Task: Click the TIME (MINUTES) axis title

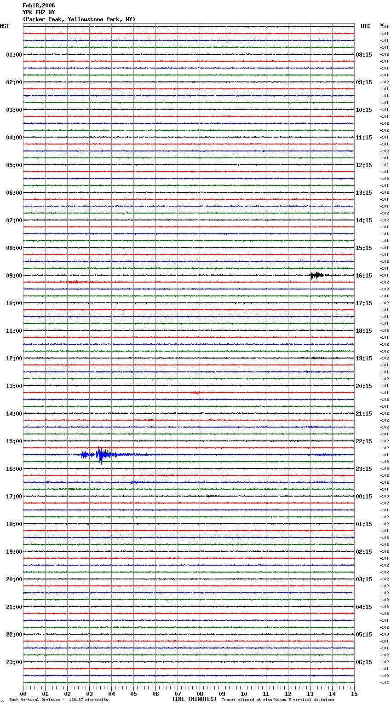Action: pyautogui.click(x=194, y=699)
